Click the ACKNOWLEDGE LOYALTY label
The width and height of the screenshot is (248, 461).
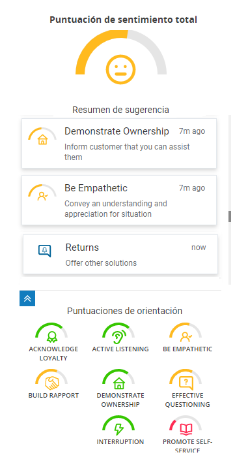pos(53,353)
